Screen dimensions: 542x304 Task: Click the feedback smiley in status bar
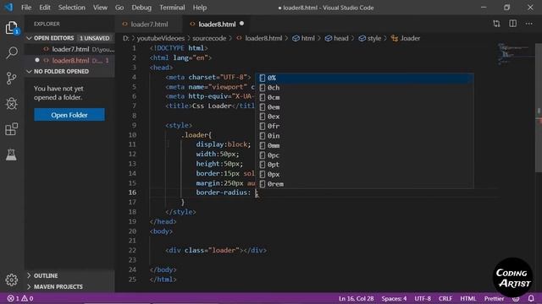[x=516, y=298]
